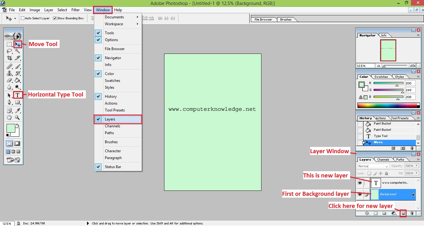
Task: Open the add layer style dropdown
Action: (x=367, y=214)
